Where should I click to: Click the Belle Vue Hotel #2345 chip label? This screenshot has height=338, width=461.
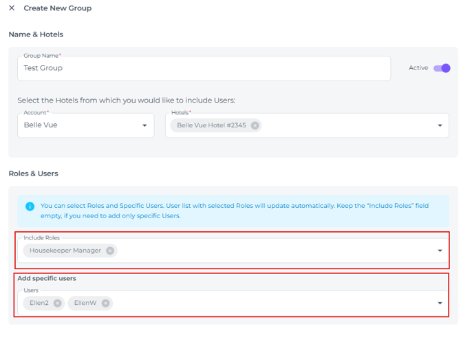point(211,125)
